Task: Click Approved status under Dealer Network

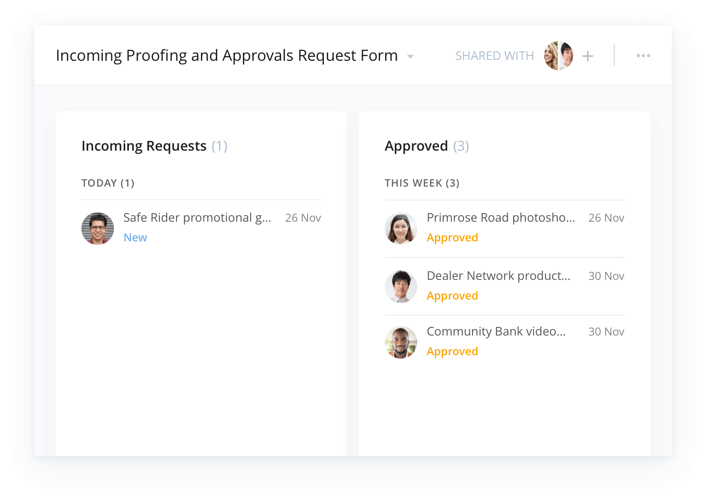Action: coord(452,296)
